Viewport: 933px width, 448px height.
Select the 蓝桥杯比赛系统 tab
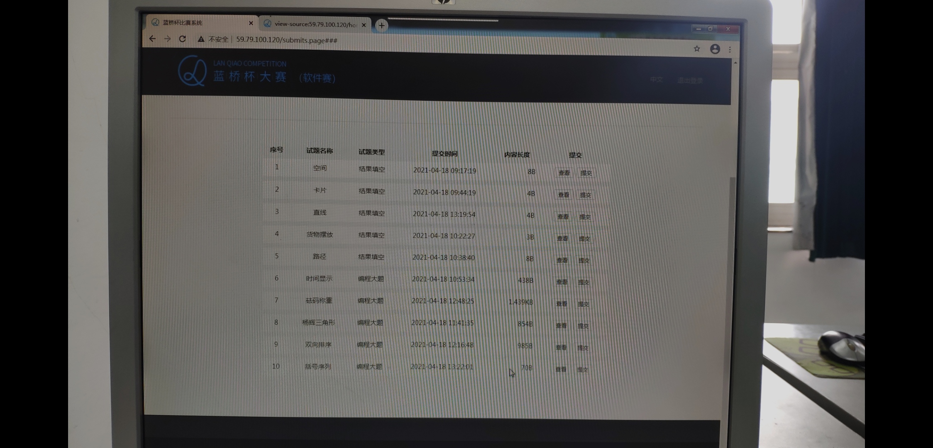click(x=195, y=22)
